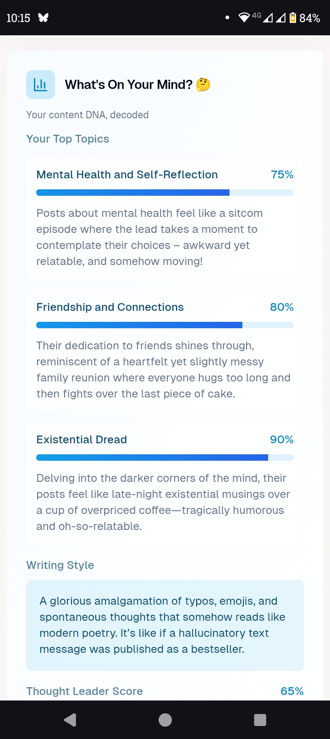Tap the butterfly notification icon in status bar
Viewport: 330px width, 739px height.
[43, 18]
